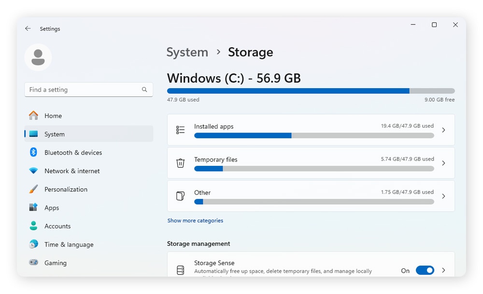
Task: Open Apps settings from the sidebar
Action: tap(51, 208)
